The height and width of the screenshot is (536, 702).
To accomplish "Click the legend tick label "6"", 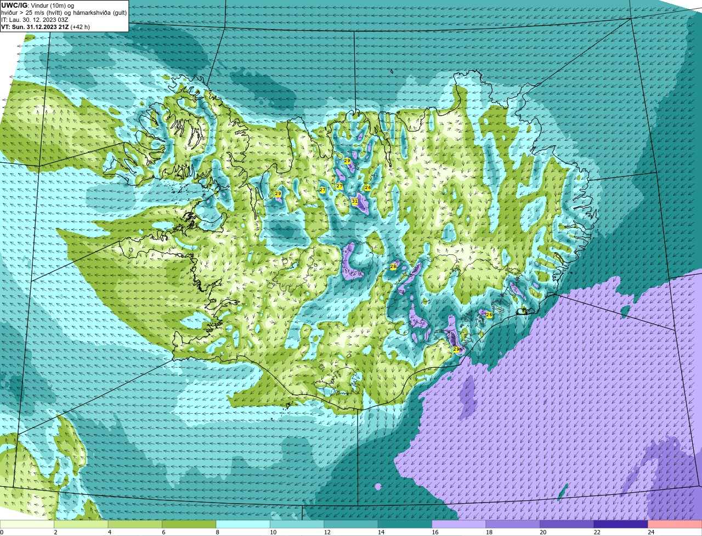I will (163, 532).
